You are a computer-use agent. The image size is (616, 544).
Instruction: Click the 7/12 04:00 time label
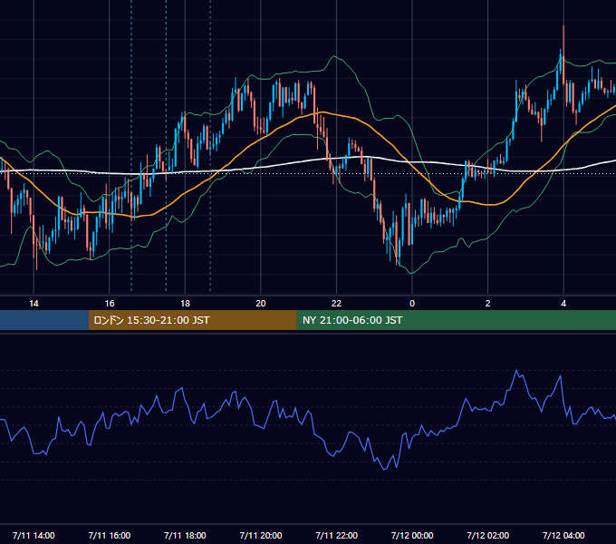click(x=563, y=535)
